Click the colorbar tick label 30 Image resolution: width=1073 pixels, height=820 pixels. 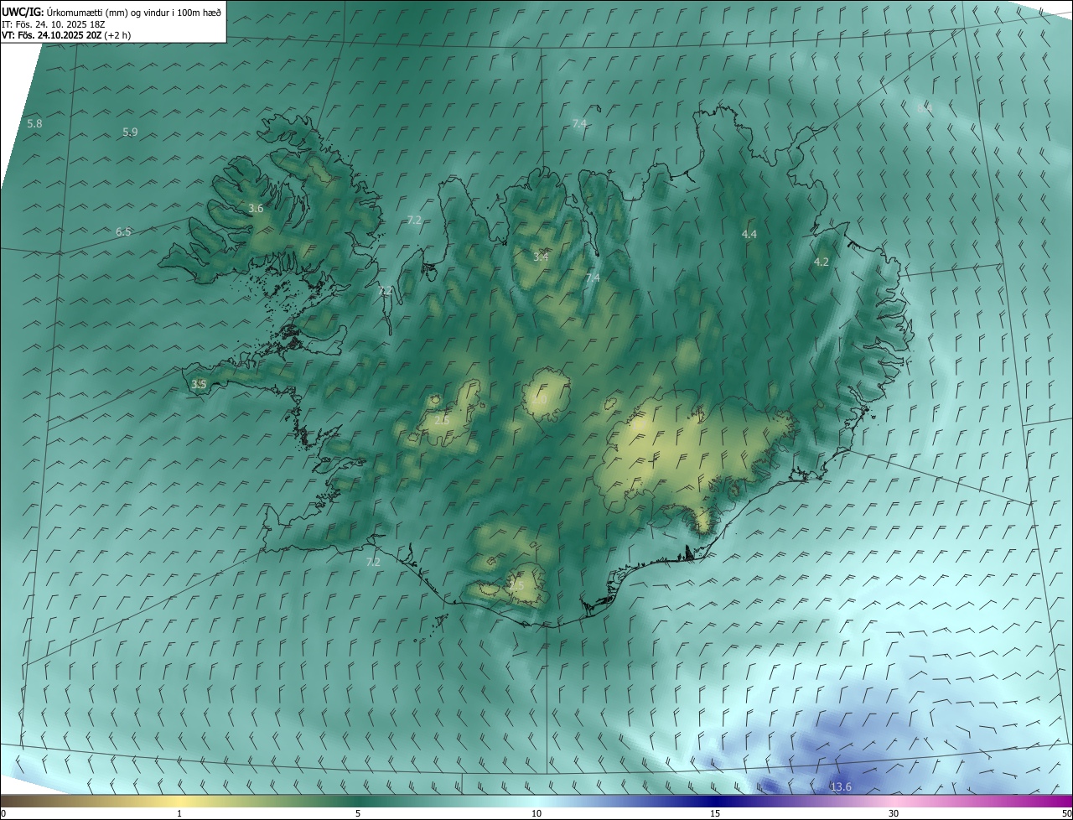894,813
